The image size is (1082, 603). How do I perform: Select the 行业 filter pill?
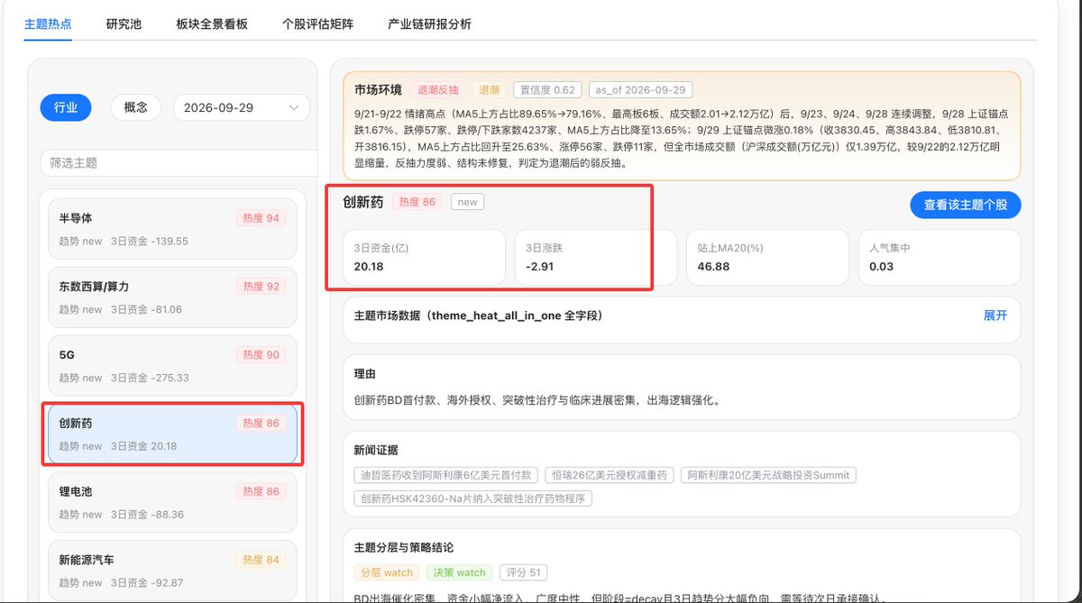66,107
